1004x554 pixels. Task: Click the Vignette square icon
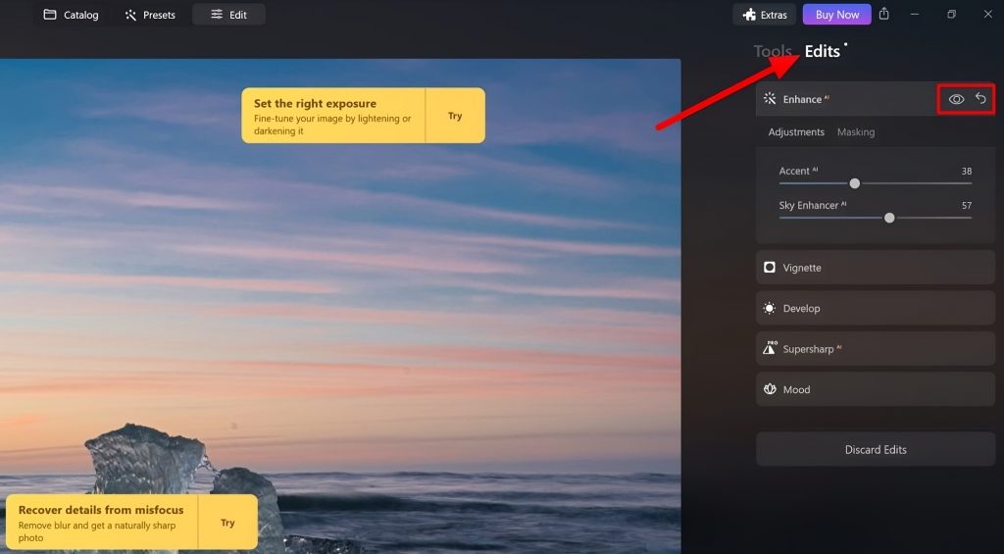[770, 267]
